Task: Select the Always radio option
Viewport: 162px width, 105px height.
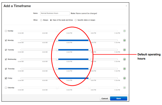Action: pyautogui.click(x=41, y=20)
